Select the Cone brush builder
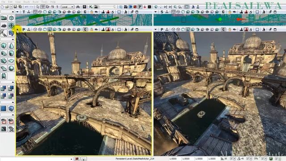 pos(11,46)
